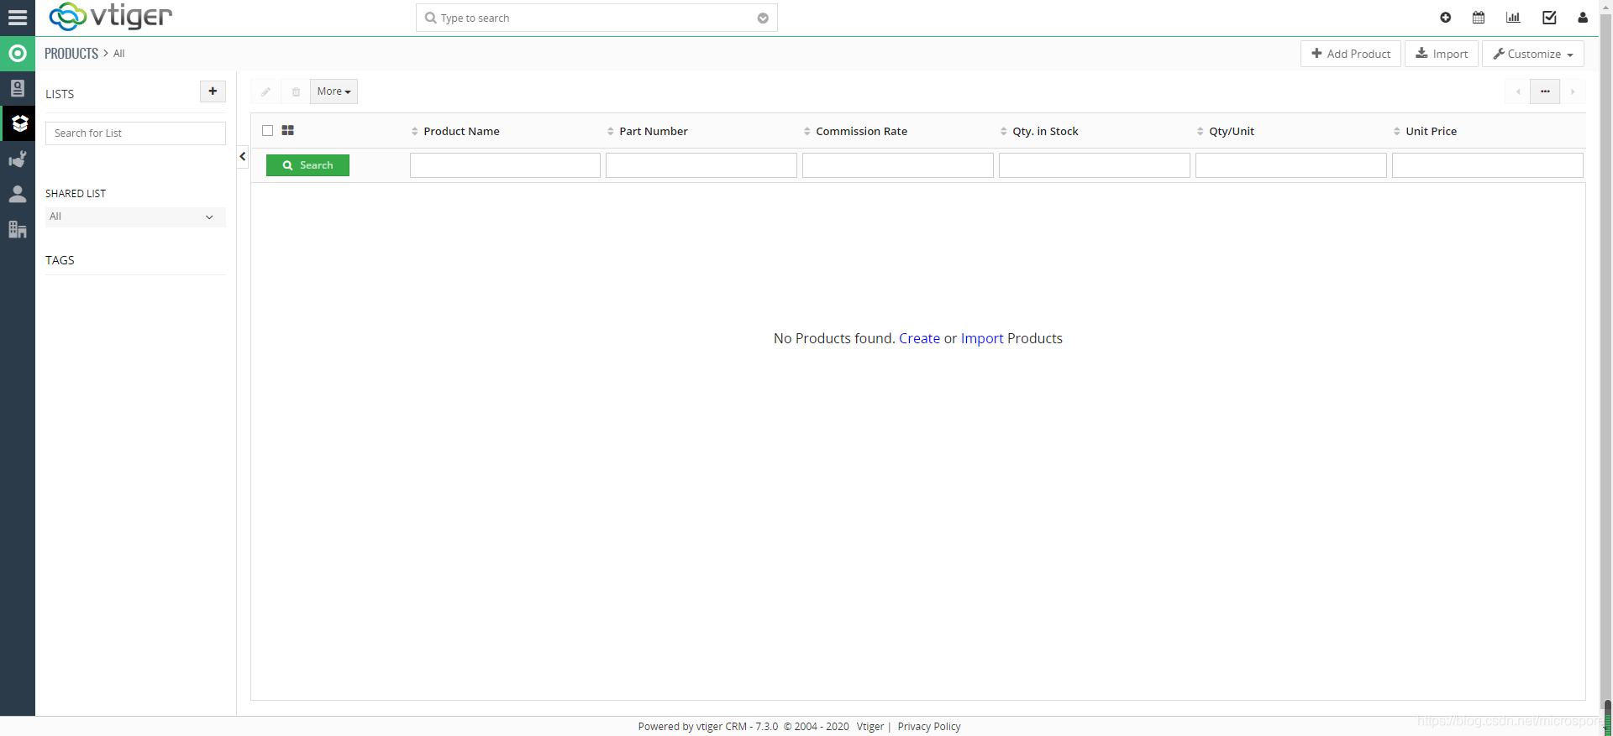Open the Organizations building icon in sidebar

coord(18,229)
